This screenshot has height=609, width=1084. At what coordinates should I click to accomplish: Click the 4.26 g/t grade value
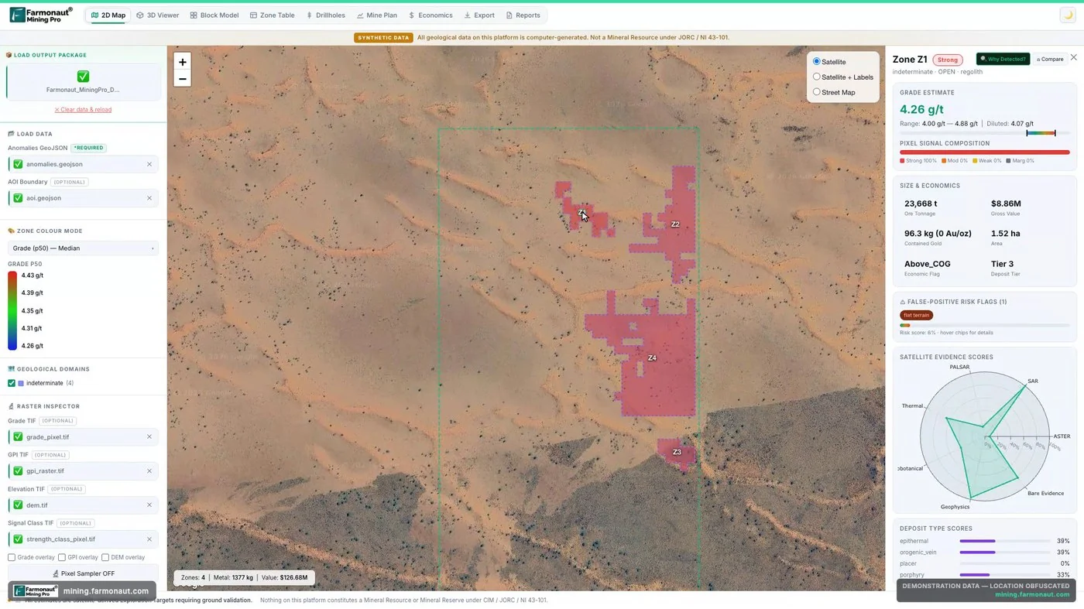(x=921, y=109)
